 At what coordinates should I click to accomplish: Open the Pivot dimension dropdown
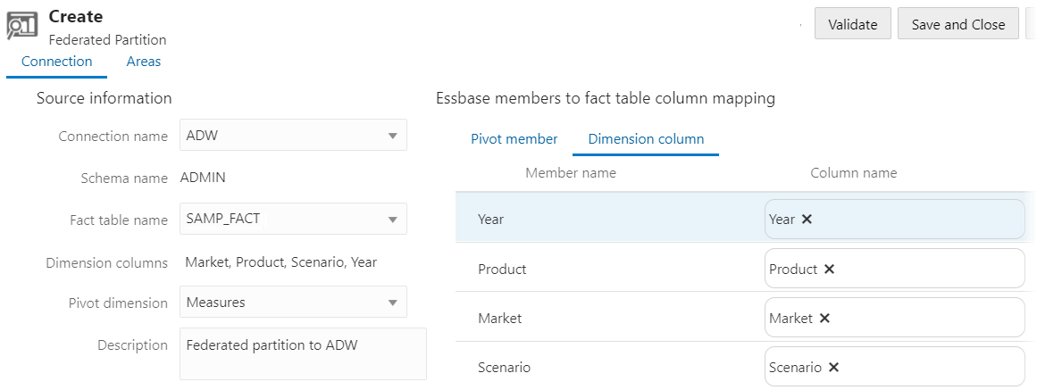pos(293,302)
